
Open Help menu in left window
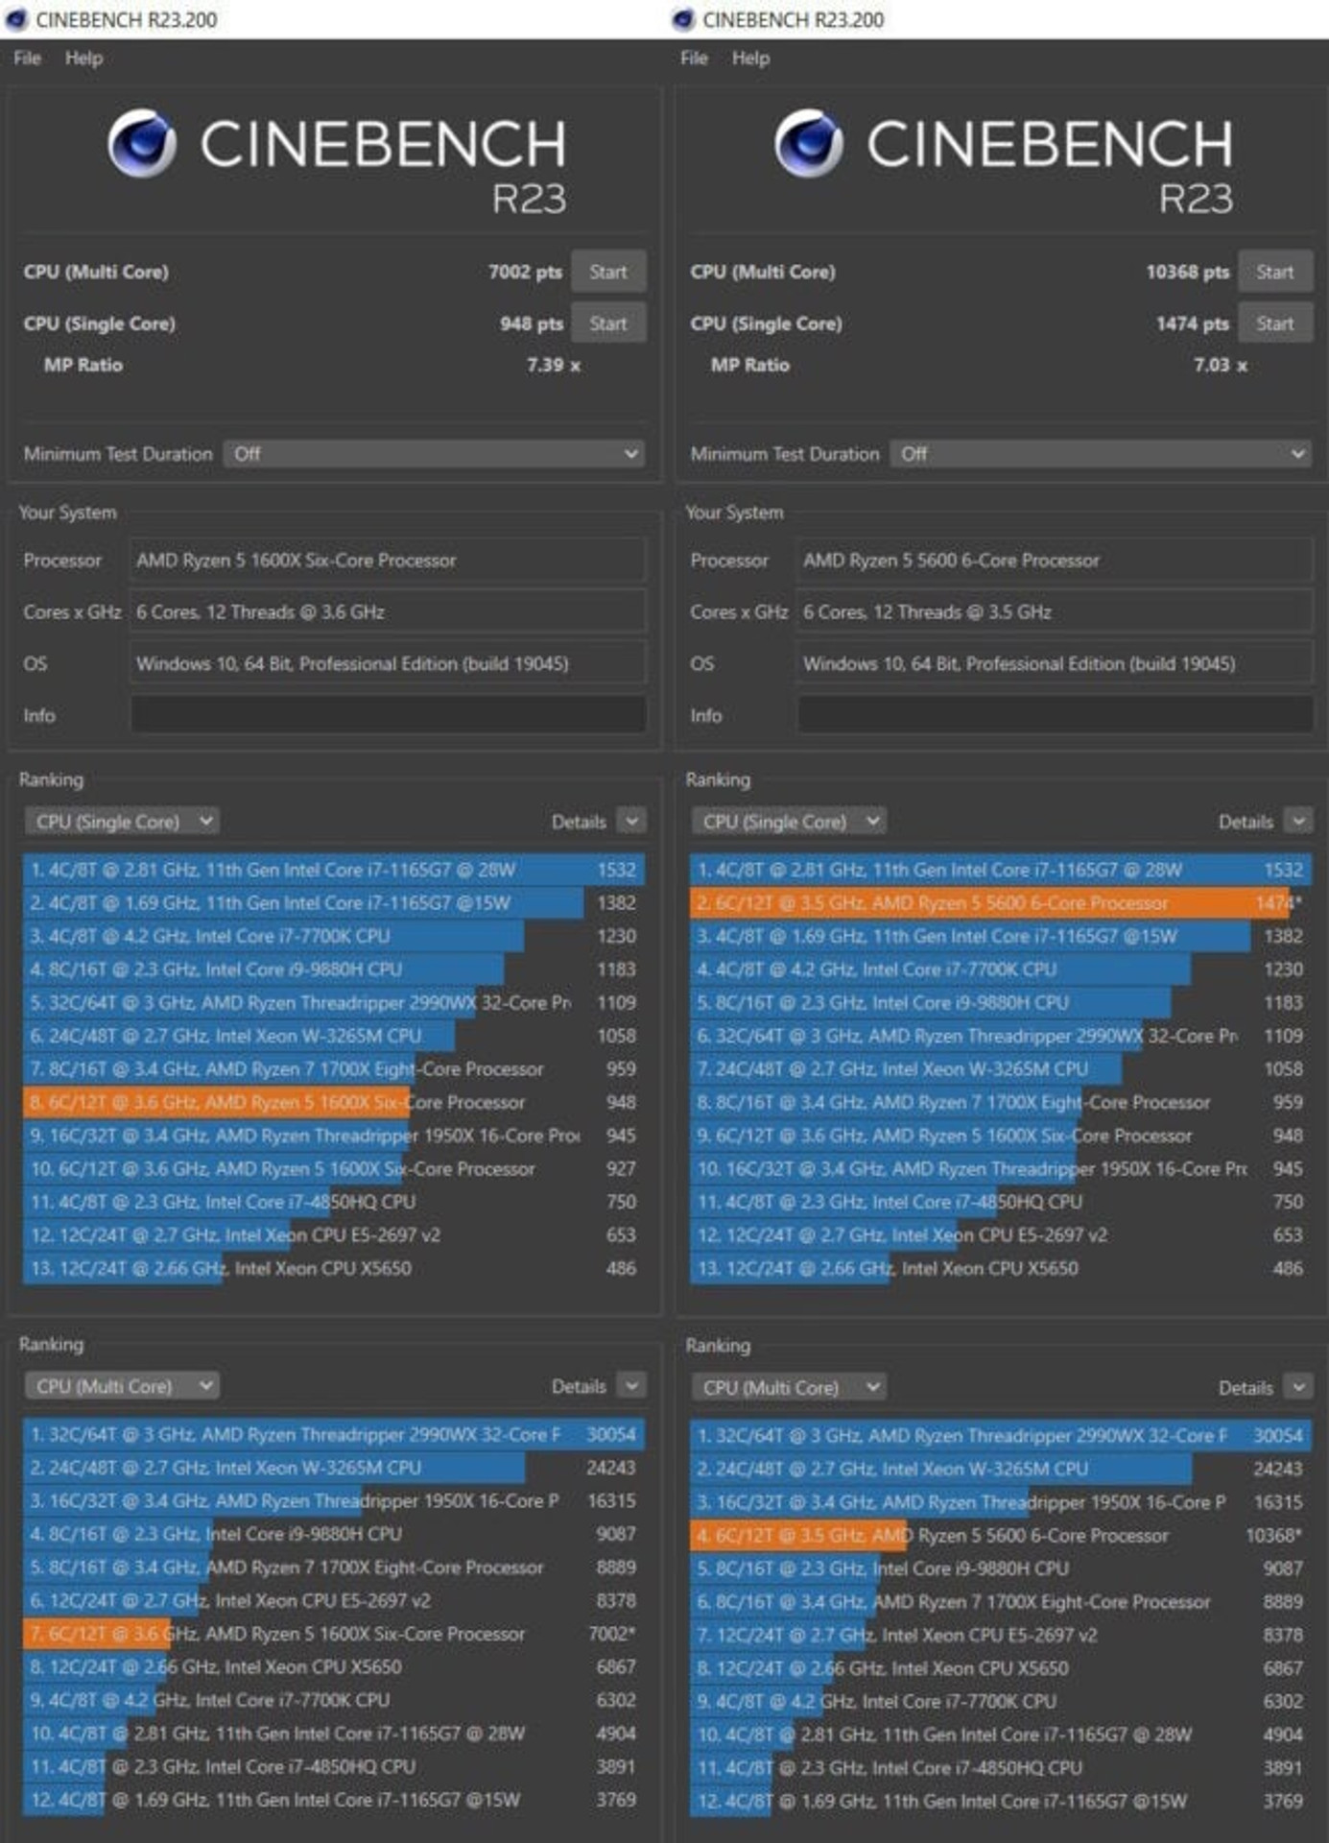[x=83, y=59]
